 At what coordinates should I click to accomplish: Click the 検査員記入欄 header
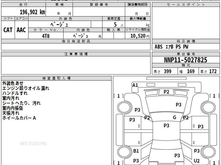point(56,78)
